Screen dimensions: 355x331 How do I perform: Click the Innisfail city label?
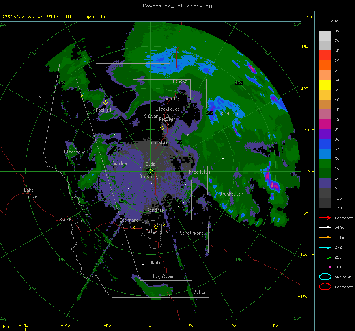(159, 142)
